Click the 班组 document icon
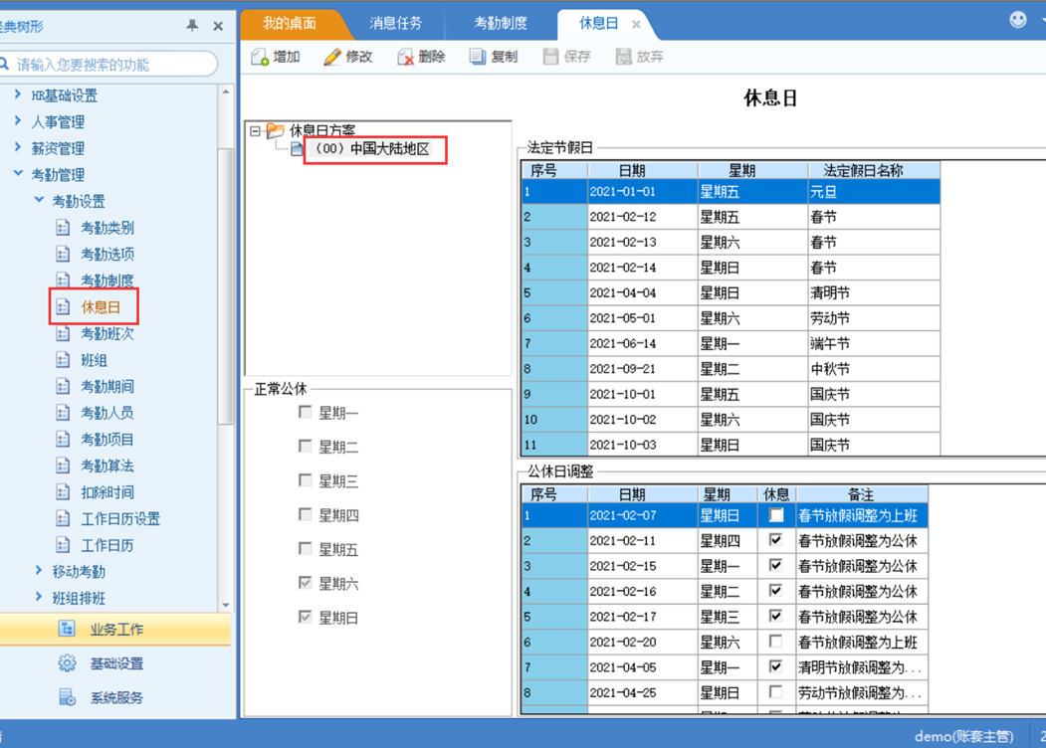This screenshot has width=1046, height=748. point(63,360)
